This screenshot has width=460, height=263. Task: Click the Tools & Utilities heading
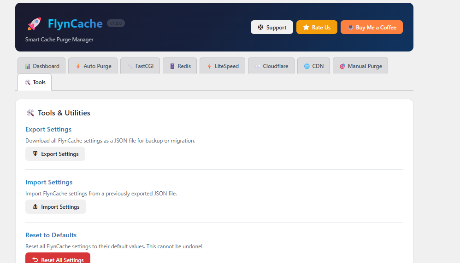pyautogui.click(x=64, y=113)
